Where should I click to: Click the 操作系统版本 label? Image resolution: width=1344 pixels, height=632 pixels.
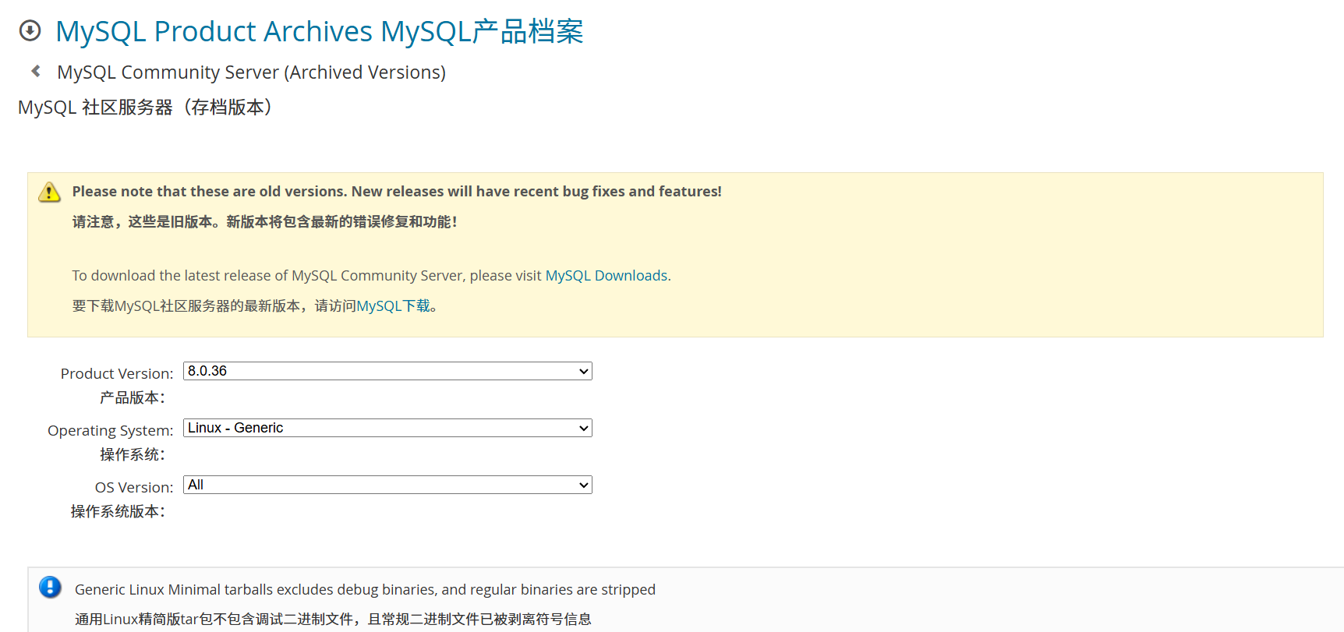click(x=118, y=512)
